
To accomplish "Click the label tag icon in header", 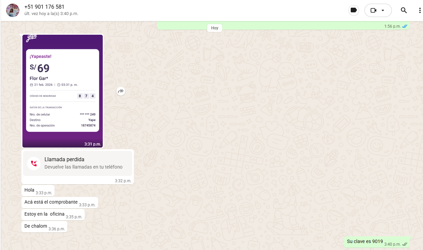I will coord(353,10).
